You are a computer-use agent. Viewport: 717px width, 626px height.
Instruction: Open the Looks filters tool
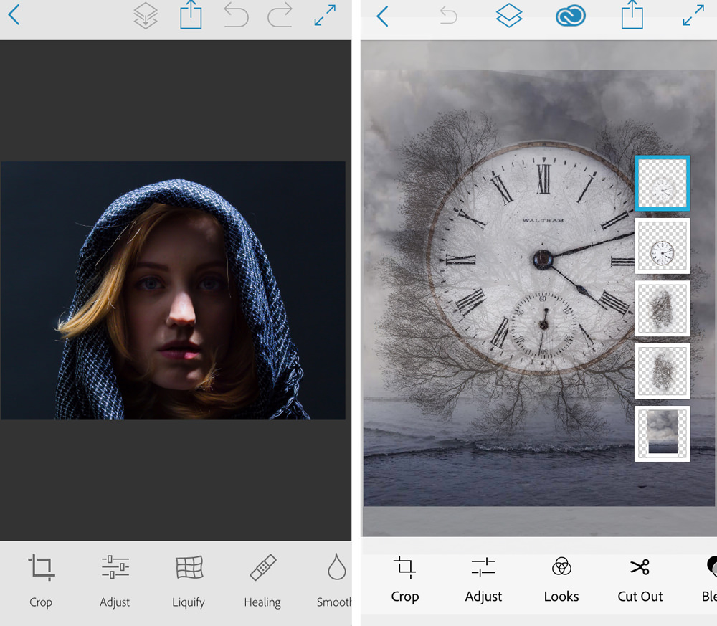click(561, 579)
